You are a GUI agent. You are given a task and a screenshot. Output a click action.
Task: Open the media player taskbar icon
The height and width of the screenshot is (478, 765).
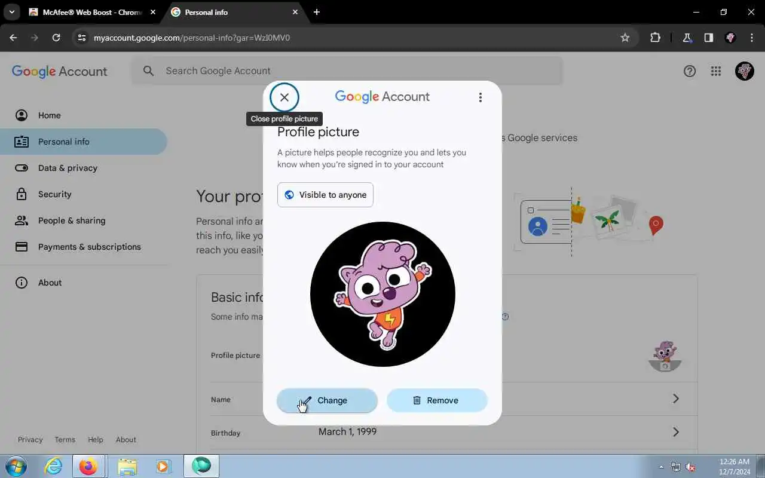click(x=163, y=466)
